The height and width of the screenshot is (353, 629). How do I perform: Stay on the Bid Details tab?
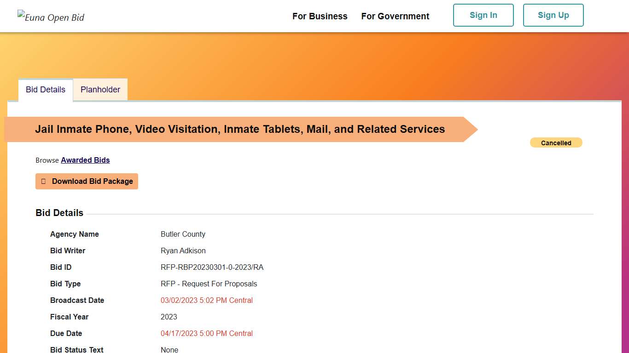click(45, 90)
